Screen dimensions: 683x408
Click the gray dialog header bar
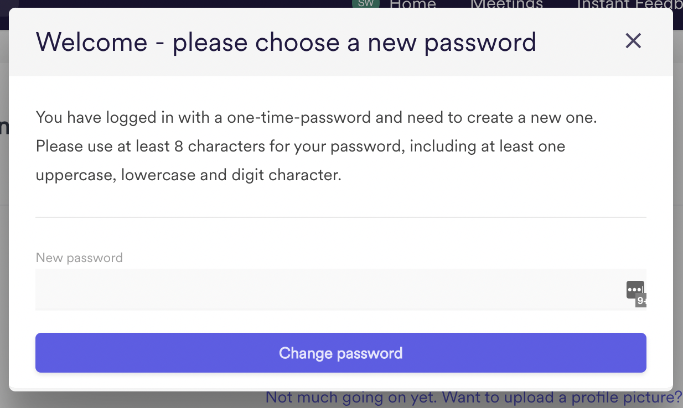341,42
